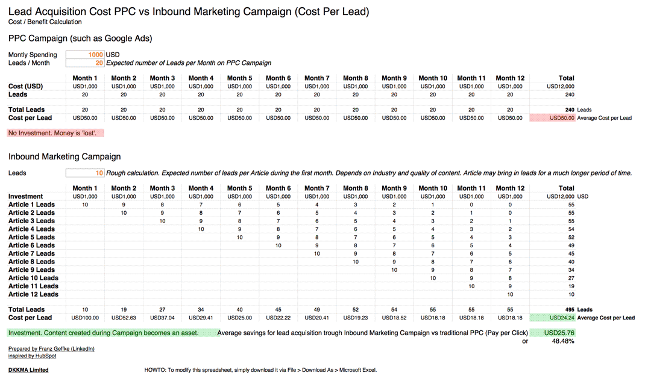Select the Article 9 Leads total 34

[x=571, y=270]
